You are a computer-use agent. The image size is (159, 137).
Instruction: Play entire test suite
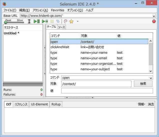[37, 21]
